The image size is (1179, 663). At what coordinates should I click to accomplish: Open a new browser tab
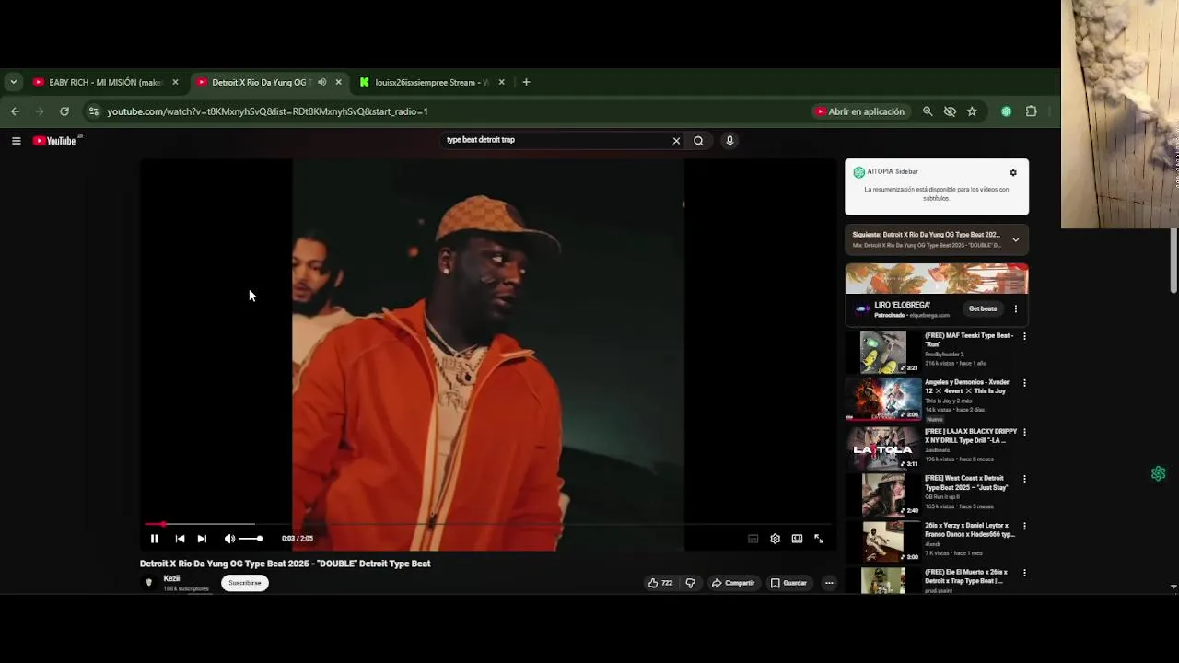[526, 82]
